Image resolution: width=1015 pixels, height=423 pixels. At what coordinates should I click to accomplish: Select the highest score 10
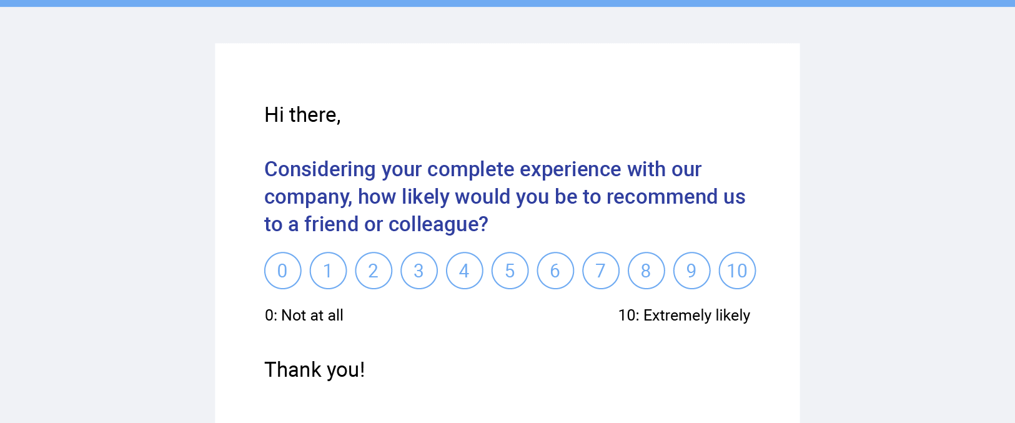click(737, 271)
